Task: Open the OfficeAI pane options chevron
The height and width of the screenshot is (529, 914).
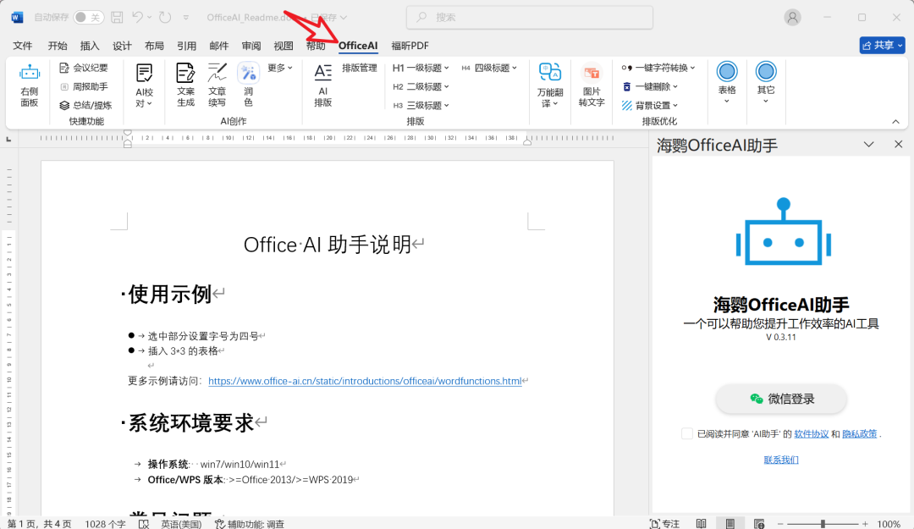Action: click(868, 144)
